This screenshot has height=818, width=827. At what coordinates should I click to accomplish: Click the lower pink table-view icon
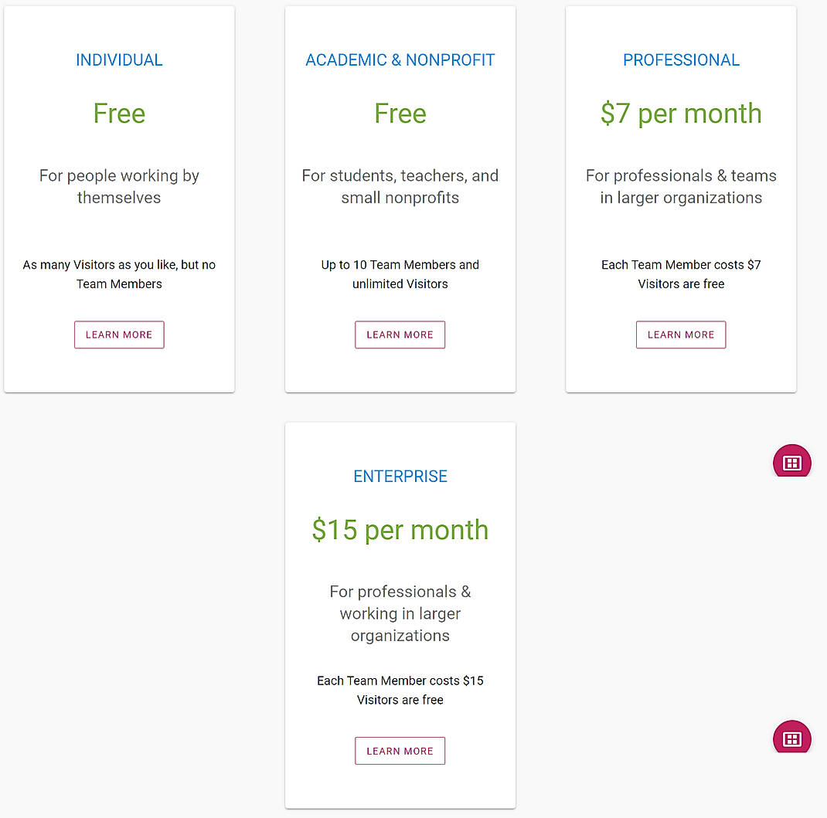click(x=791, y=738)
